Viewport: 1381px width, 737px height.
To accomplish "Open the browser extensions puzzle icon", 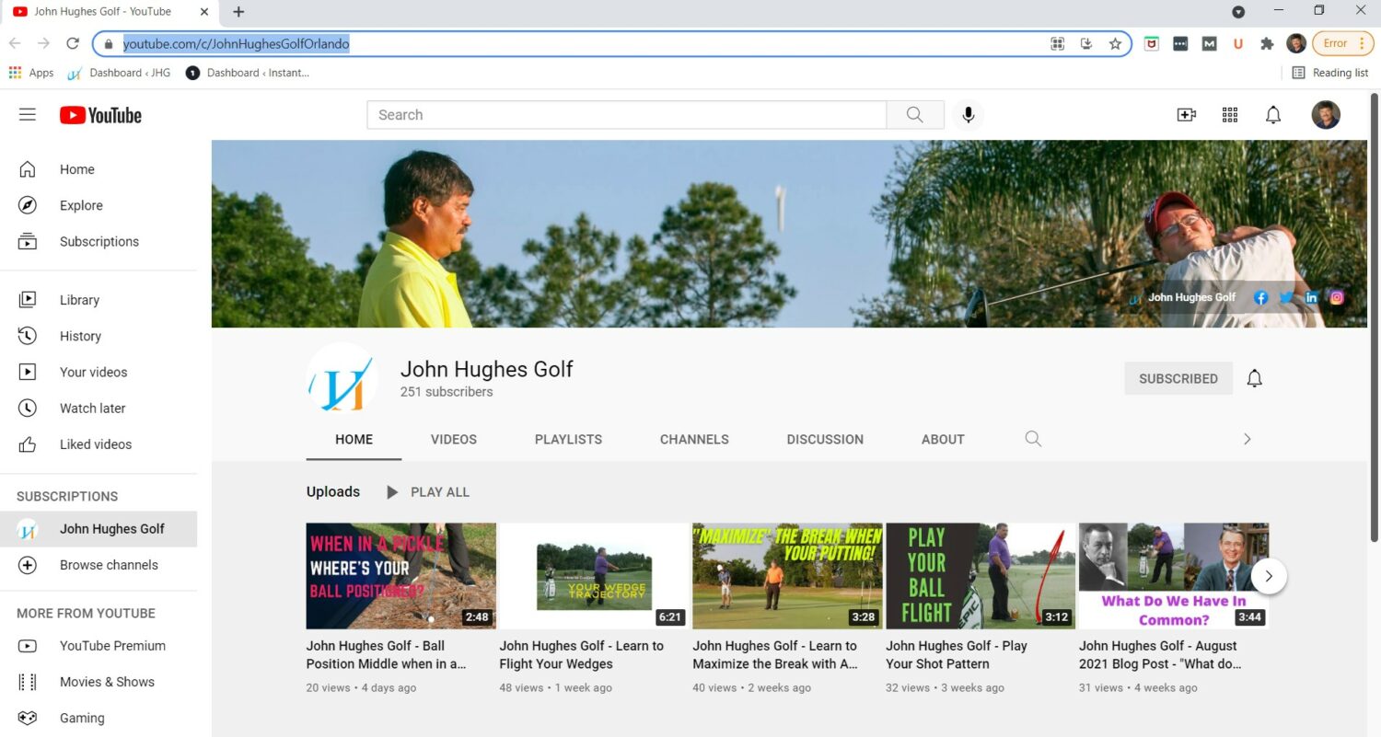I will [1267, 43].
